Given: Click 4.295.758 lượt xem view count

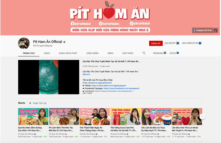Looking at the screenshot, I should pos(90,66).
